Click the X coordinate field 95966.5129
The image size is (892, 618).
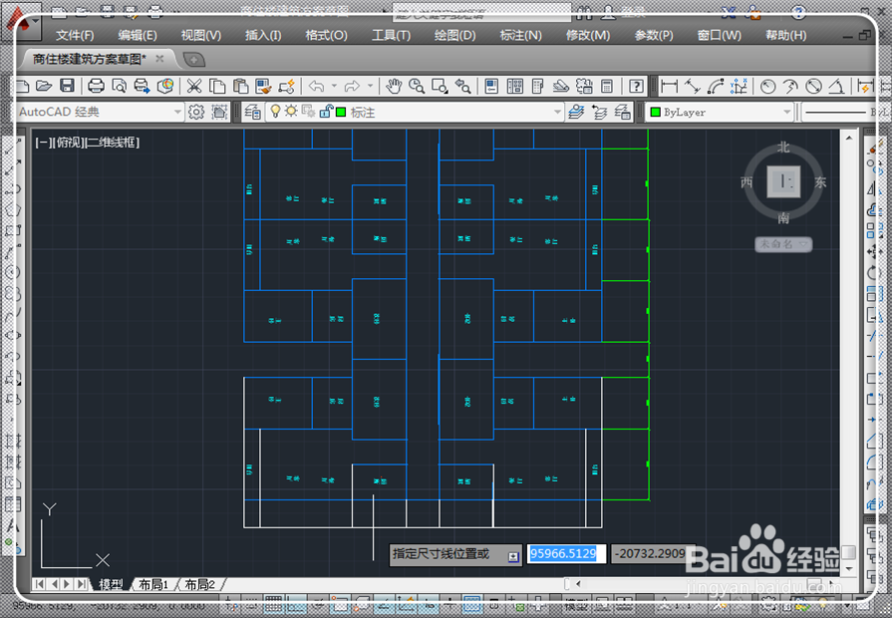click(x=566, y=553)
